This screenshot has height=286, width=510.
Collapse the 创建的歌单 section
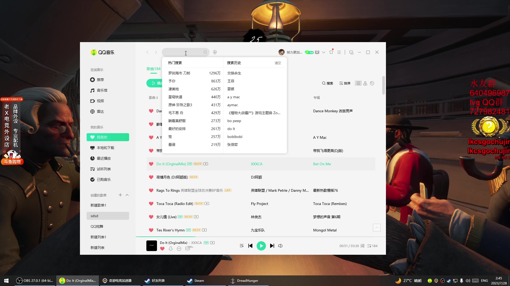tap(127, 195)
